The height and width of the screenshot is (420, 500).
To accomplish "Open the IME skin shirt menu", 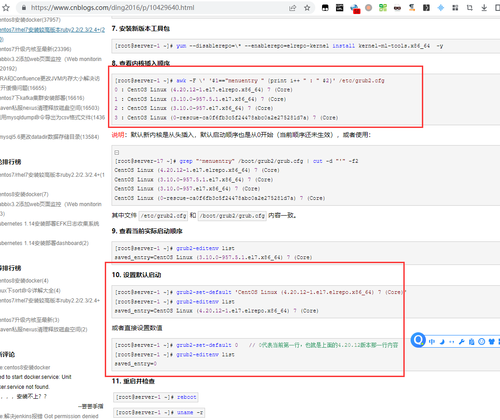I will (491, 342).
